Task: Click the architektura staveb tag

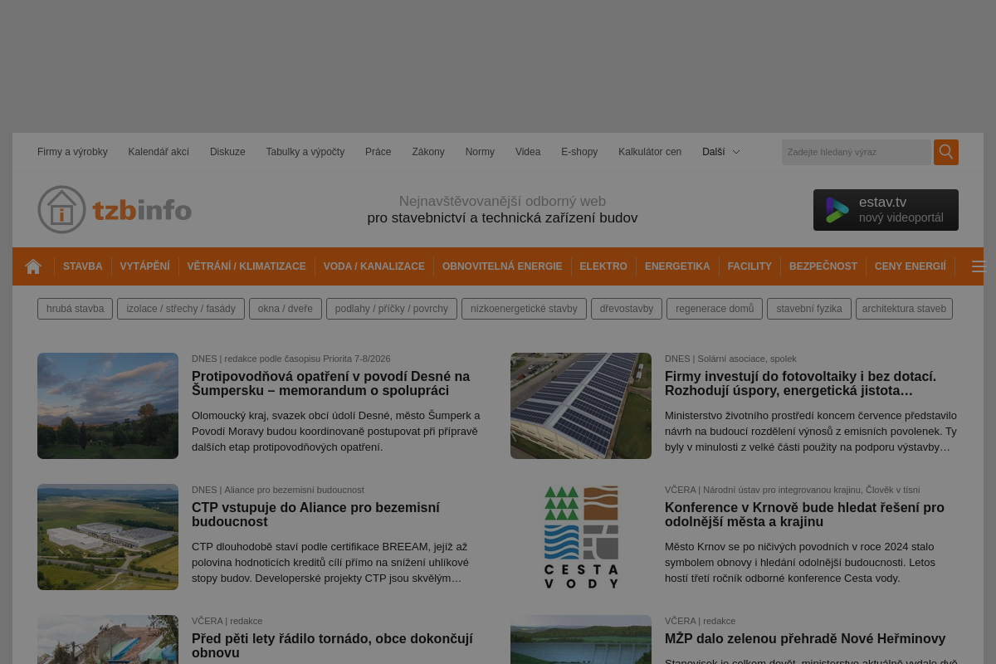Action: tap(904, 309)
